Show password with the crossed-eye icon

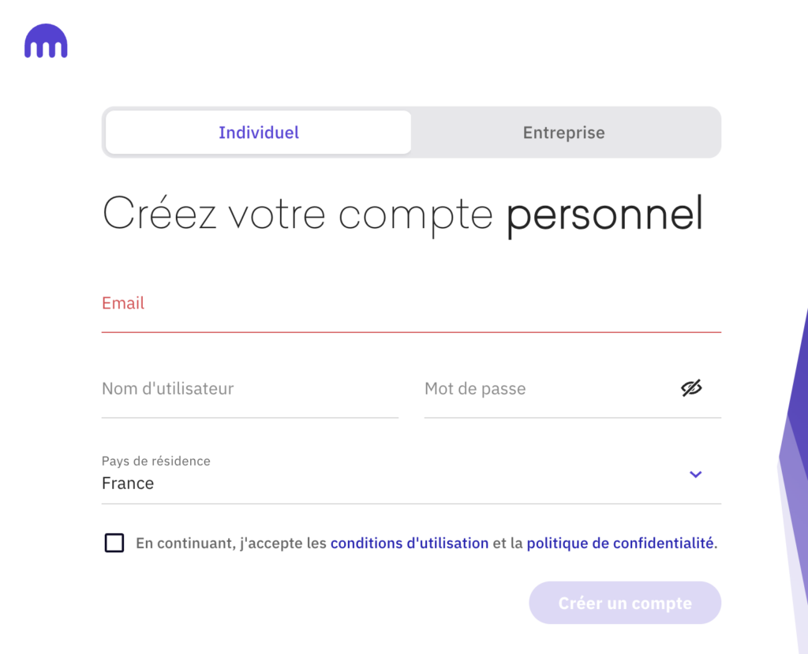click(x=691, y=388)
